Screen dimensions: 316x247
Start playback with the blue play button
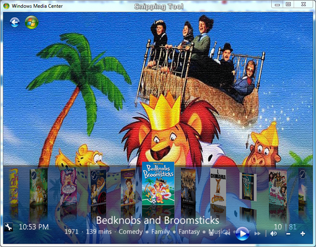pos(242,234)
